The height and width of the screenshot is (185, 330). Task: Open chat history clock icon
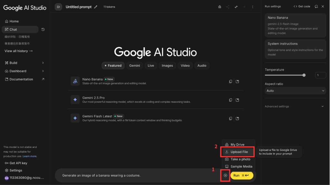click(43, 30)
